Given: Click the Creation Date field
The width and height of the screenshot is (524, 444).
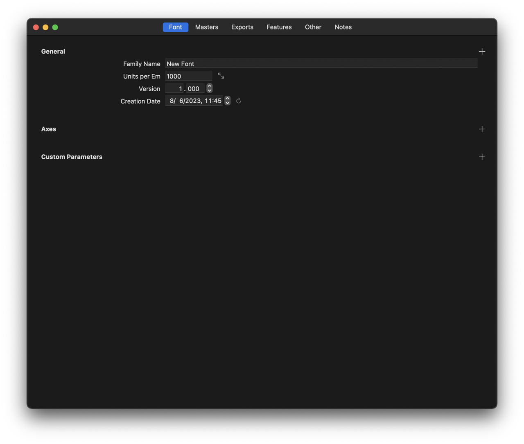Looking at the screenshot, I should point(194,101).
